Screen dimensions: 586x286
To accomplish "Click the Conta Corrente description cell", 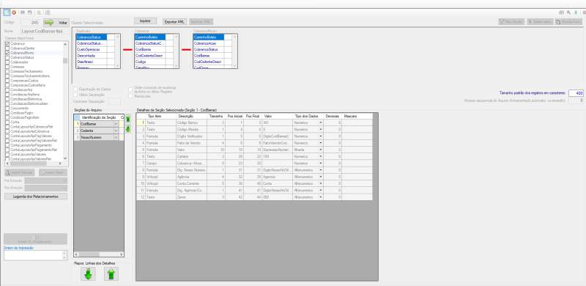I will tap(192, 183).
